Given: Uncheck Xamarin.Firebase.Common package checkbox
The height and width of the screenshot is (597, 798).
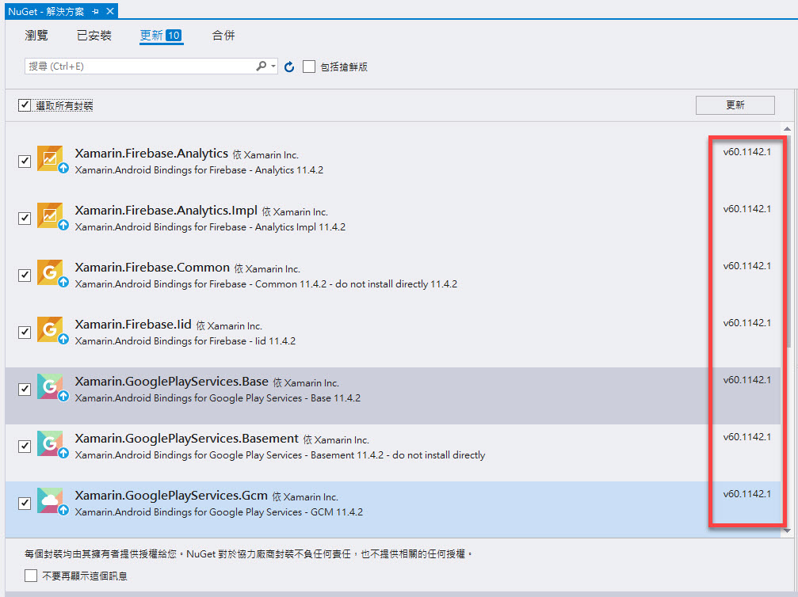Looking at the screenshot, I should 25,275.
